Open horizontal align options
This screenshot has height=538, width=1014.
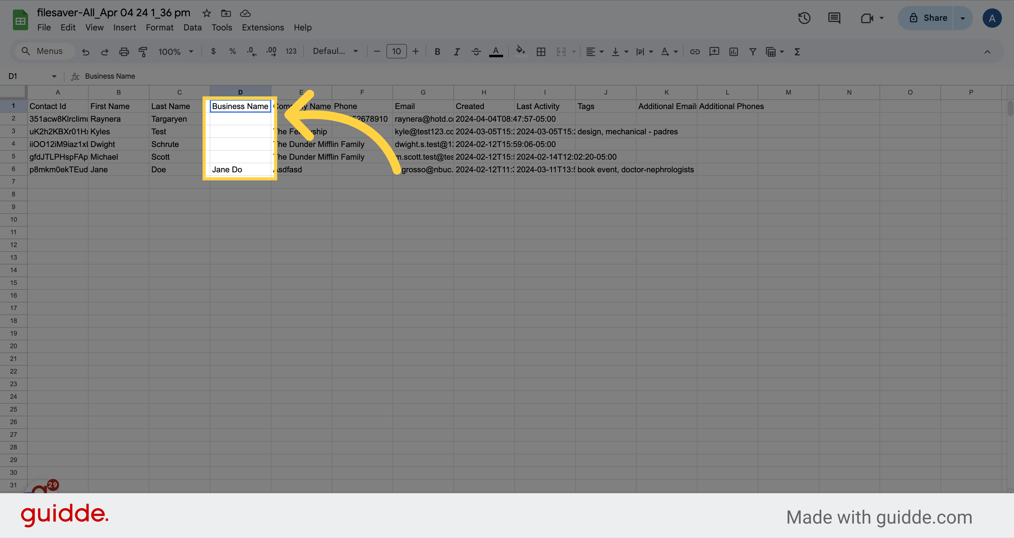tap(594, 52)
